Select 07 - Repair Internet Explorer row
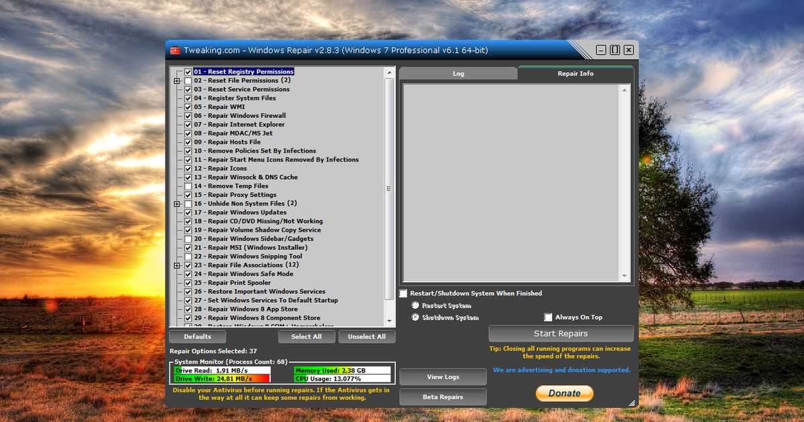804x422 pixels. coord(239,125)
